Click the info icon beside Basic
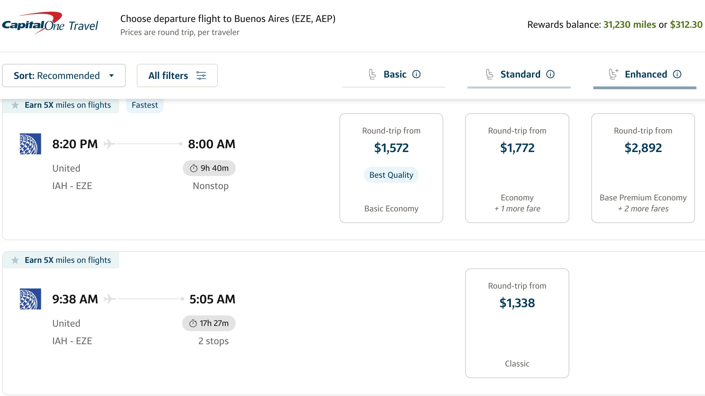This screenshot has width=705, height=396. [417, 74]
